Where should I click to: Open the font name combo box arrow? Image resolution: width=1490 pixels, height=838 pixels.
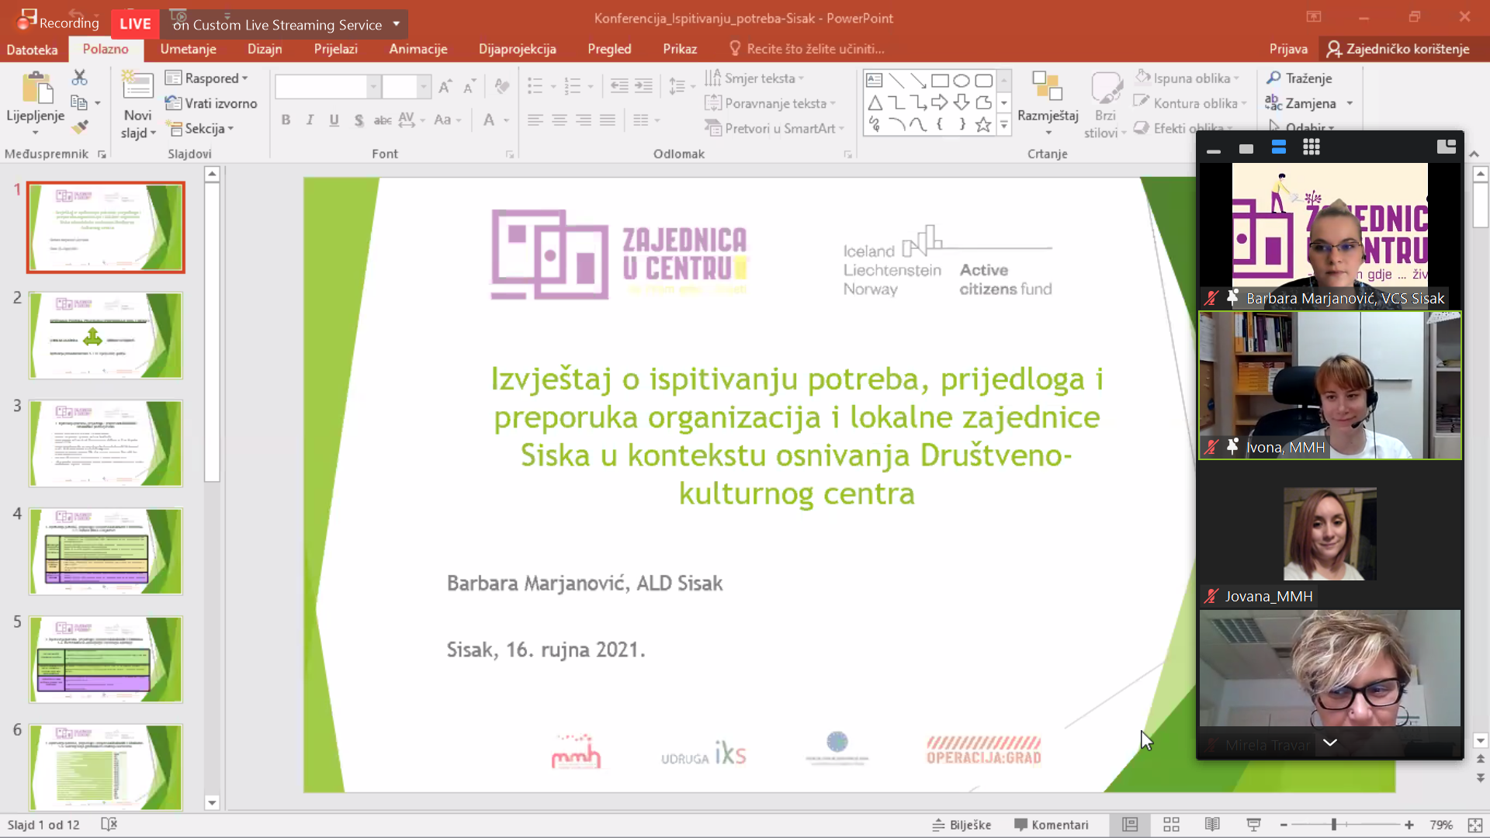point(373,86)
